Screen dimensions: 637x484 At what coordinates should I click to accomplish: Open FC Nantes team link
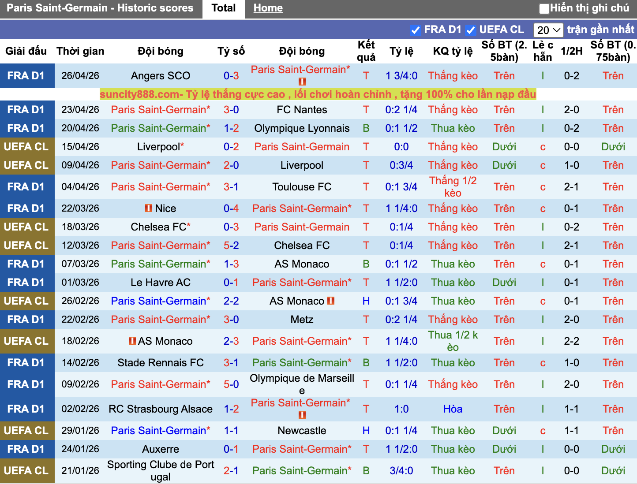pos(302,110)
